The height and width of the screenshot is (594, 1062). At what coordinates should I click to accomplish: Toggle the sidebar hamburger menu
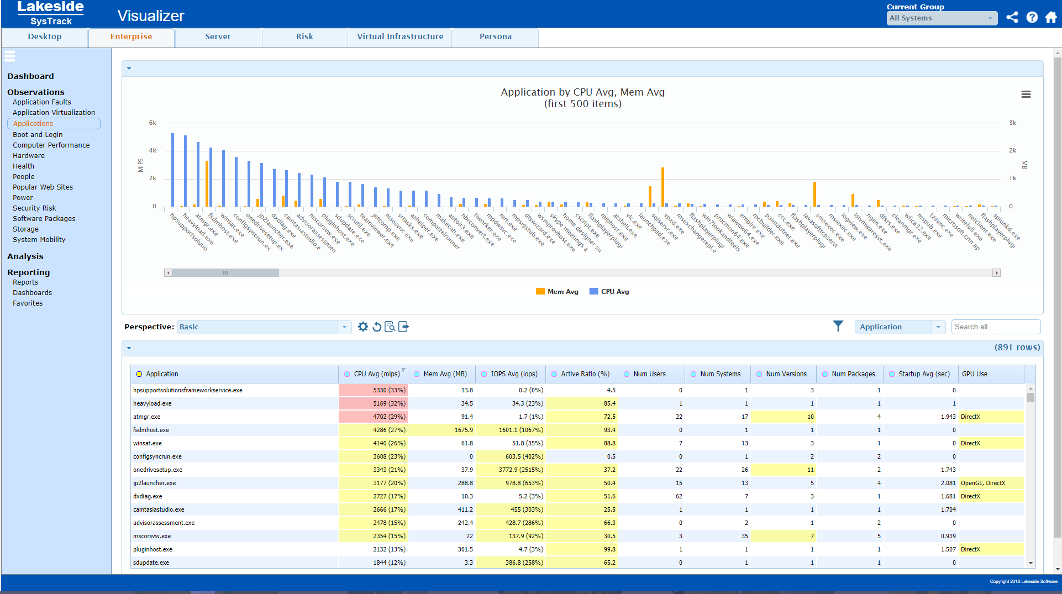[9, 56]
